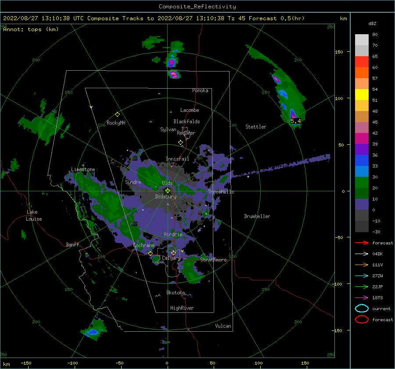This screenshot has height=369, width=395.
Task: Pick the red 65 dBZ swatch
Action: (x=362, y=62)
